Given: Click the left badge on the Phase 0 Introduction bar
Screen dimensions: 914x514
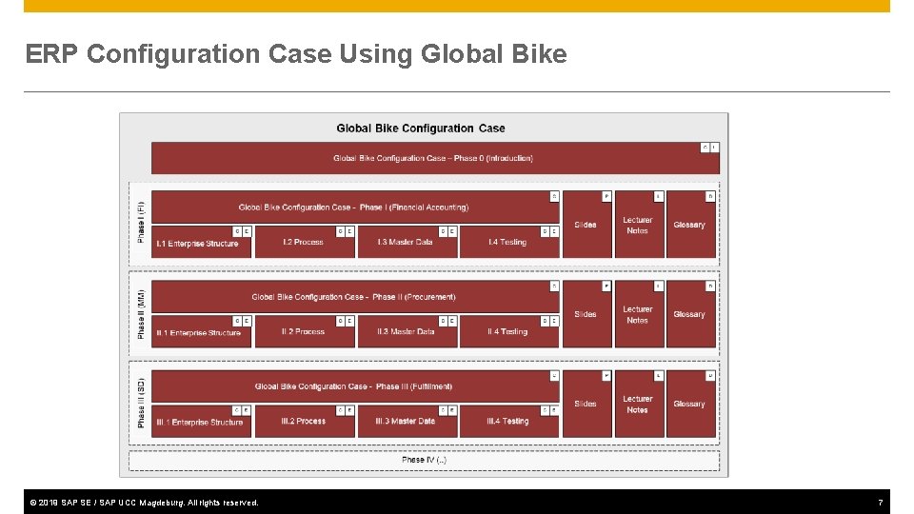Looking at the screenshot, I should [x=705, y=148].
